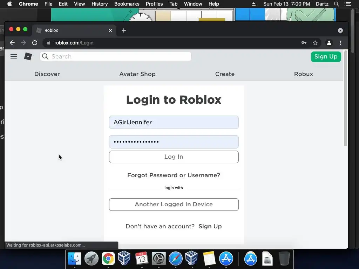
Task: Bookmark this page with the star icon
Action: (315, 43)
